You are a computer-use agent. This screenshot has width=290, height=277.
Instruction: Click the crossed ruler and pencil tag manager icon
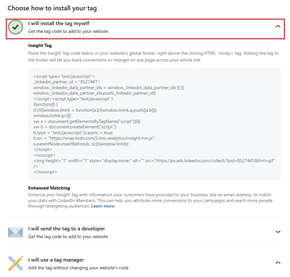(15, 263)
